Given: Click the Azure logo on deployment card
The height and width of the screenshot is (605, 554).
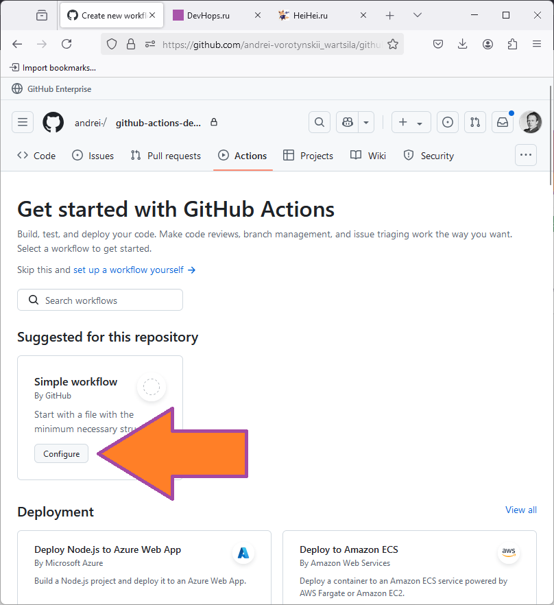Looking at the screenshot, I should (243, 553).
